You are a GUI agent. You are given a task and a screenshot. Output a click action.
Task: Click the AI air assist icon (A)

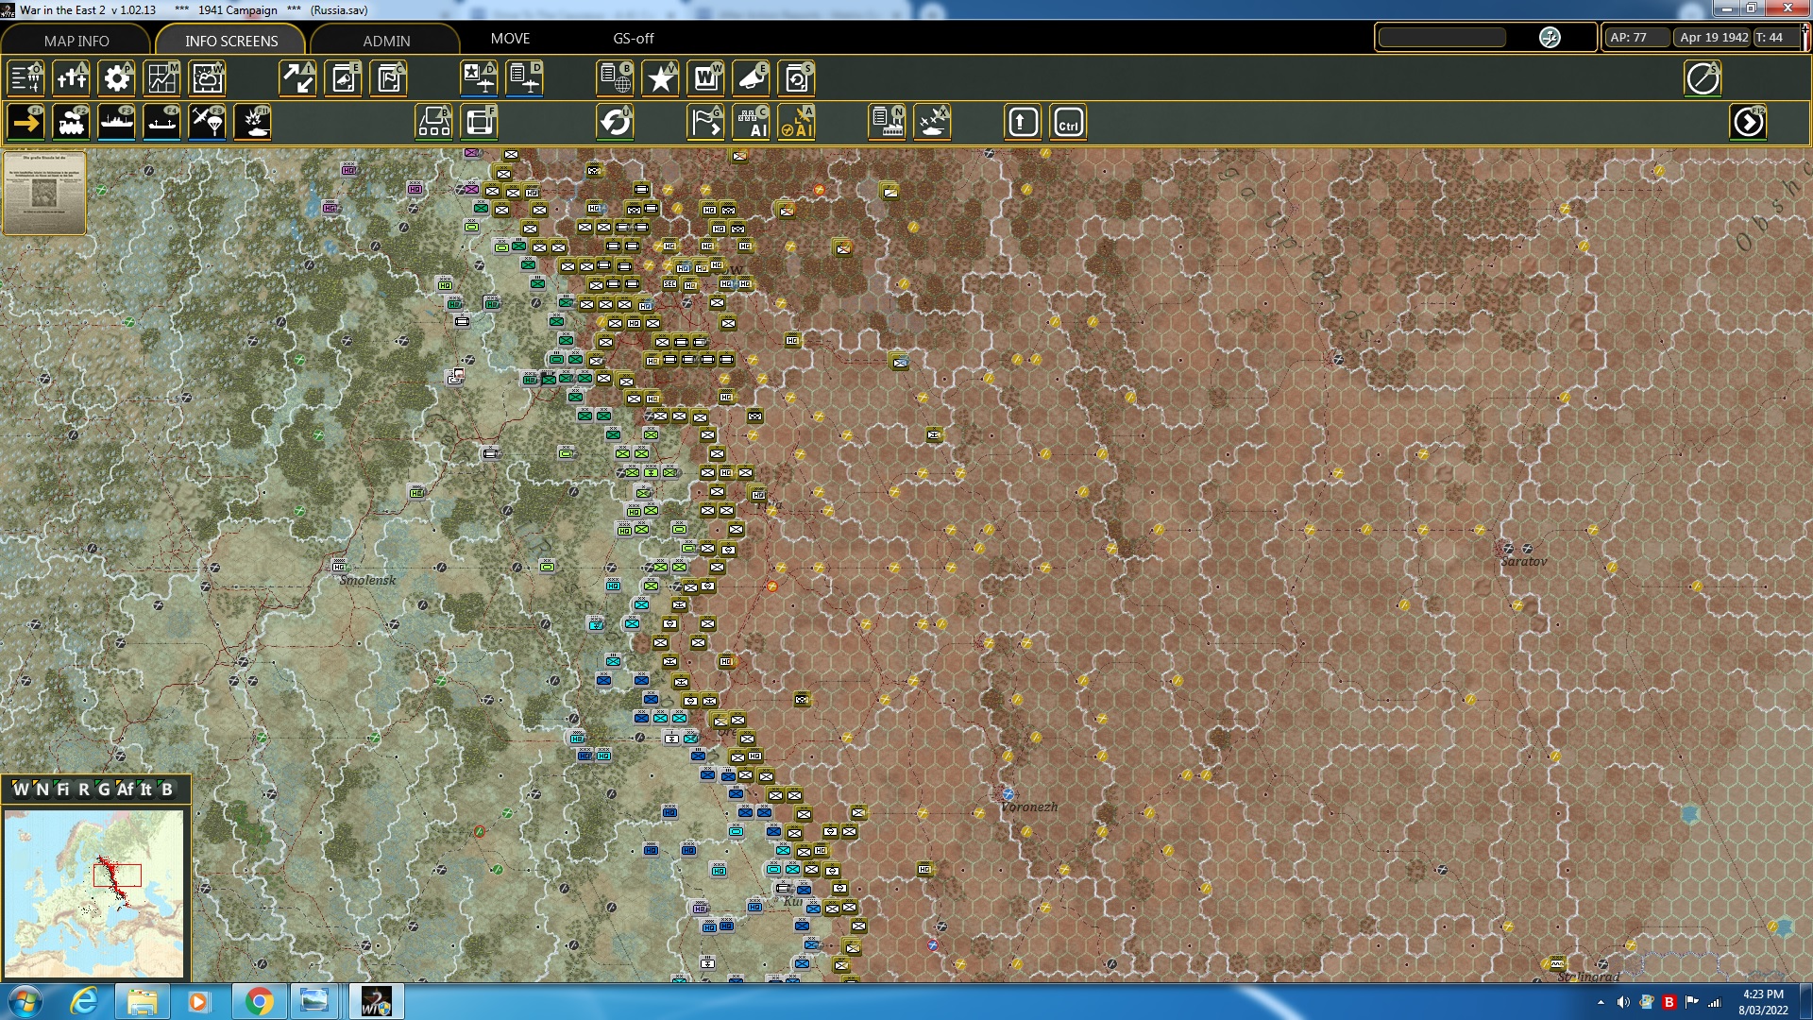tap(796, 123)
